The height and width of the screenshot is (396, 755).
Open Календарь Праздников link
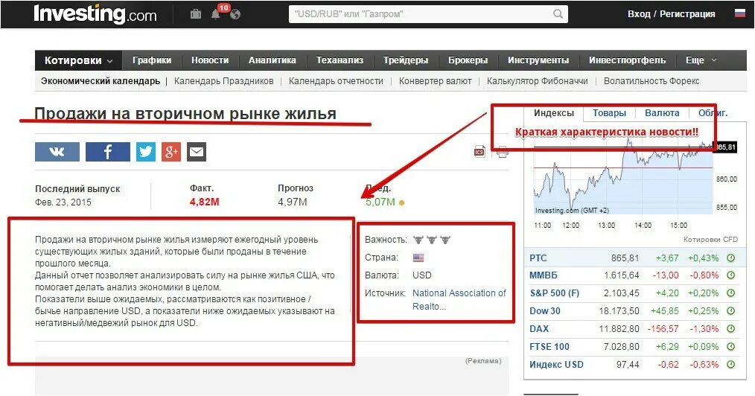click(x=224, y=81)
